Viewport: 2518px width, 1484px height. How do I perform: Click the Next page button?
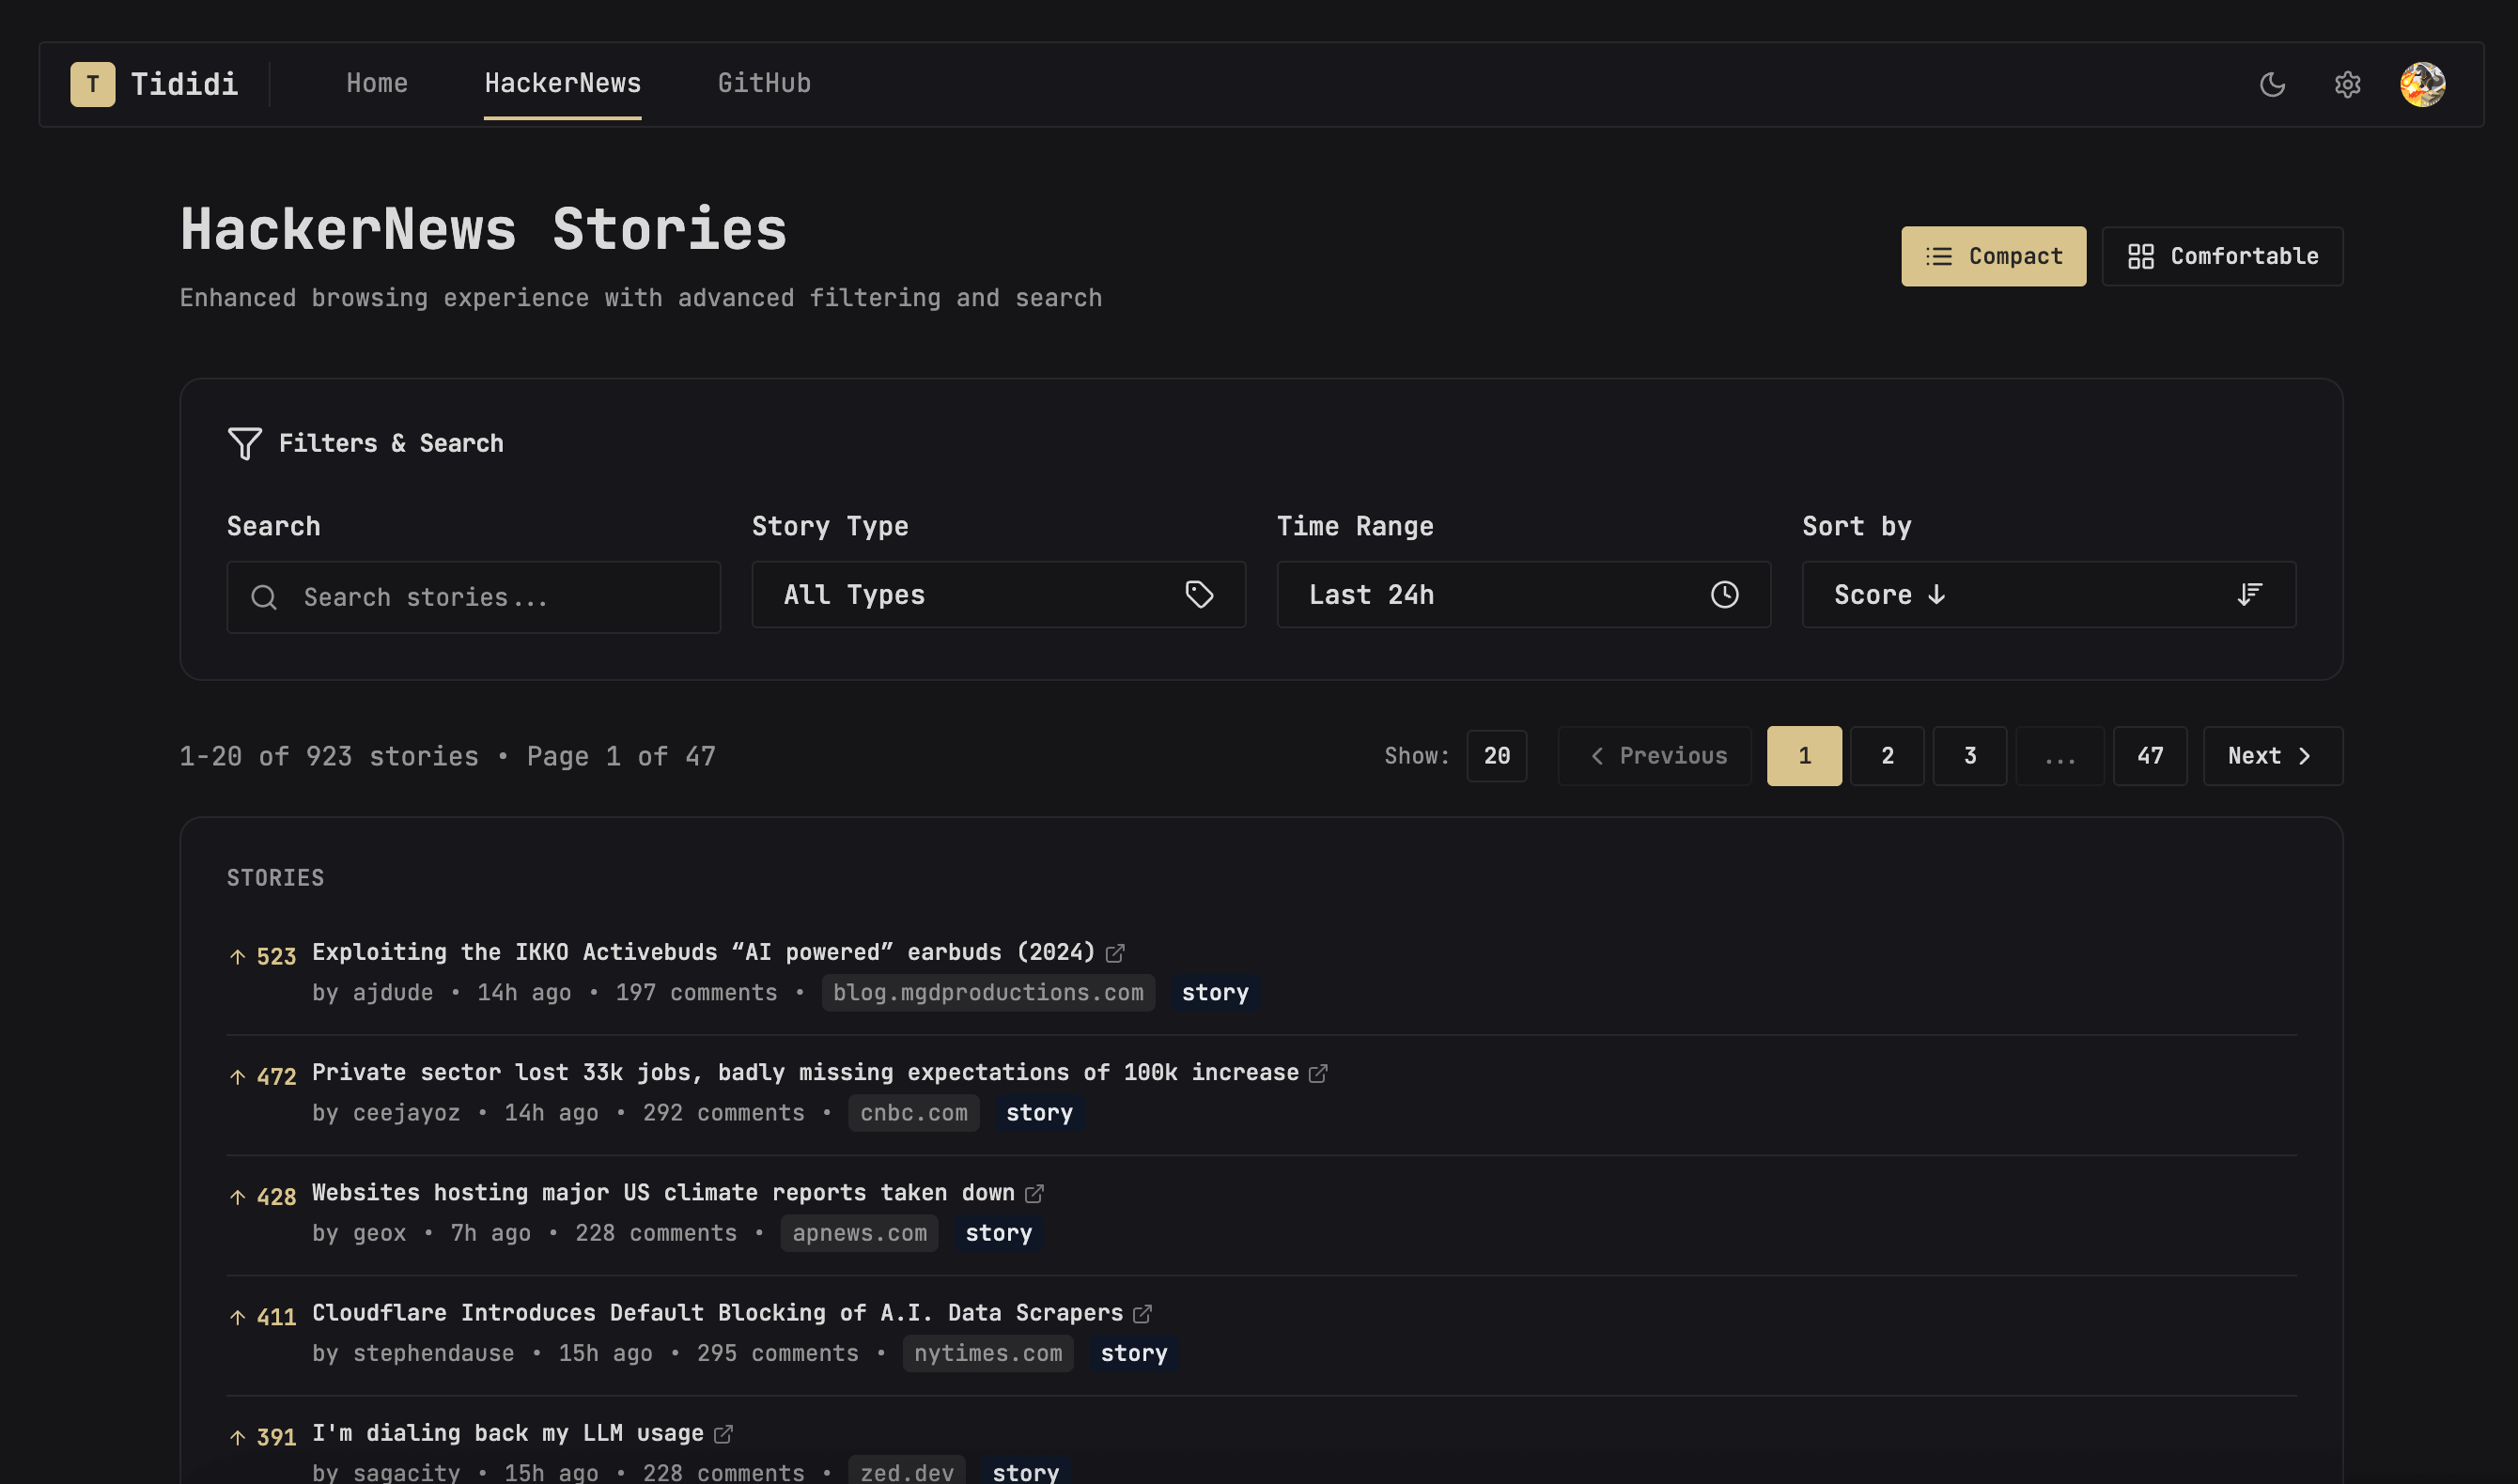click(2272, 755)
